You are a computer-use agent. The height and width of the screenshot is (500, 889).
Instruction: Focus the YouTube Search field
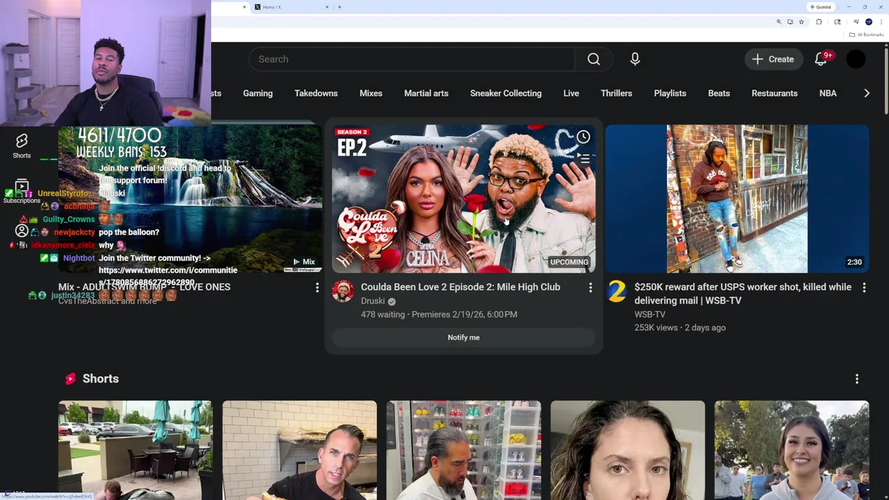click(412, 59)
